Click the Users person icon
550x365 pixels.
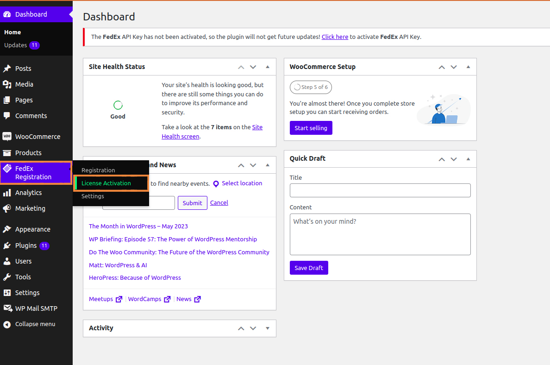(x=7, y=261)
